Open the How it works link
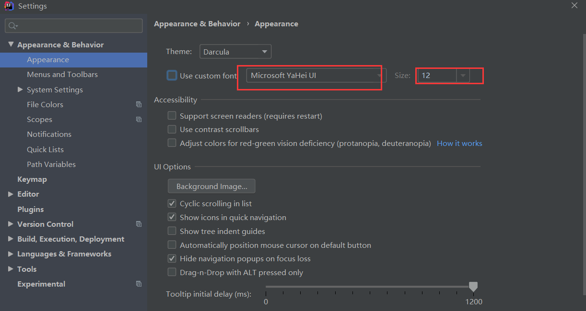This screenshot has width=586, height=311. pos(459,143)
